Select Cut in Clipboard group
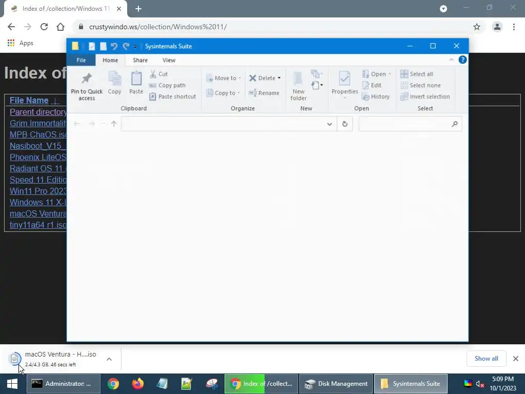This screenshot has width=525, height=394. click(159, 74)
